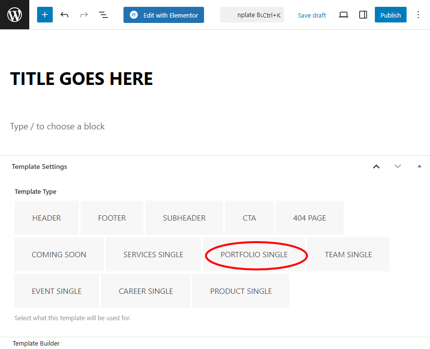Open the command palette search box

coord(252,15)
